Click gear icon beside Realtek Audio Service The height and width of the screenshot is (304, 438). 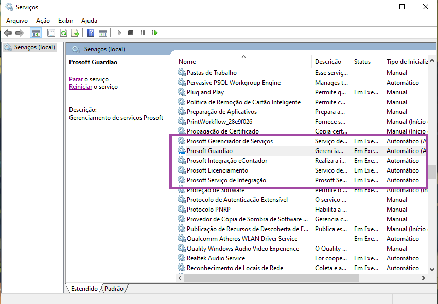182,258
